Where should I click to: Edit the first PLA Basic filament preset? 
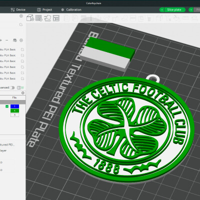22,49
